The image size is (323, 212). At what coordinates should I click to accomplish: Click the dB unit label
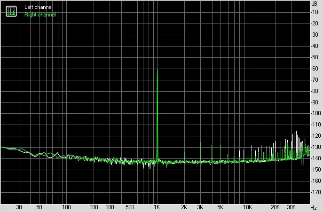click(315, 3)
